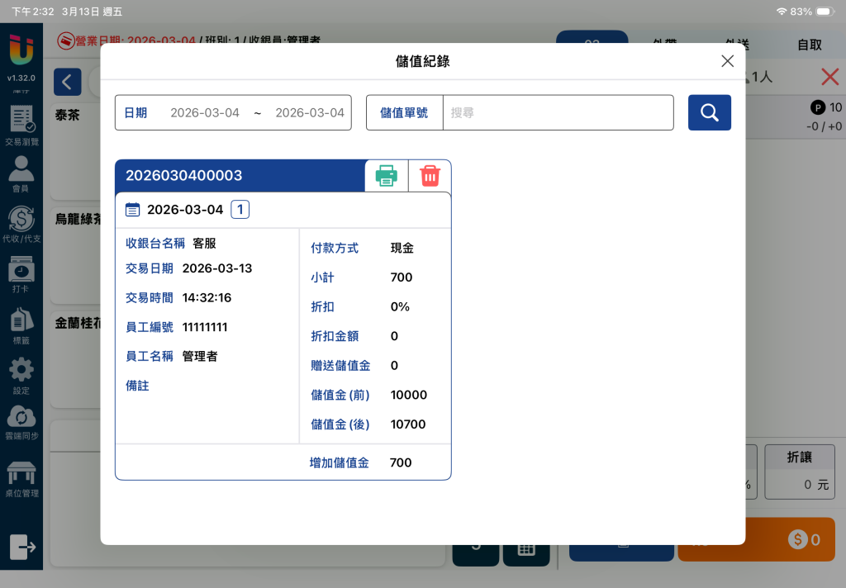Type in the 儲值單號 search field
The height and width of the screenshot is (588, 846).
558,113
